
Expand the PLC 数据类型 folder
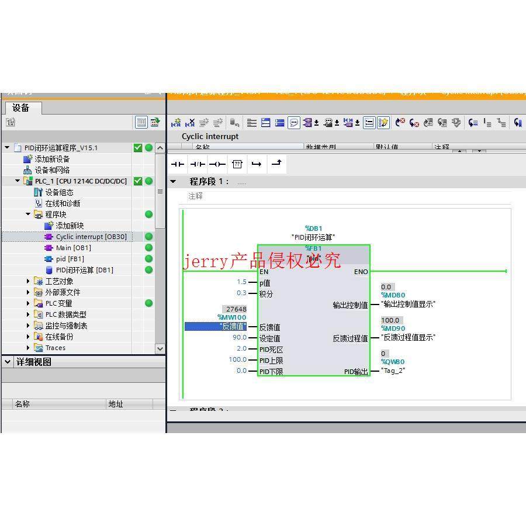28,314
